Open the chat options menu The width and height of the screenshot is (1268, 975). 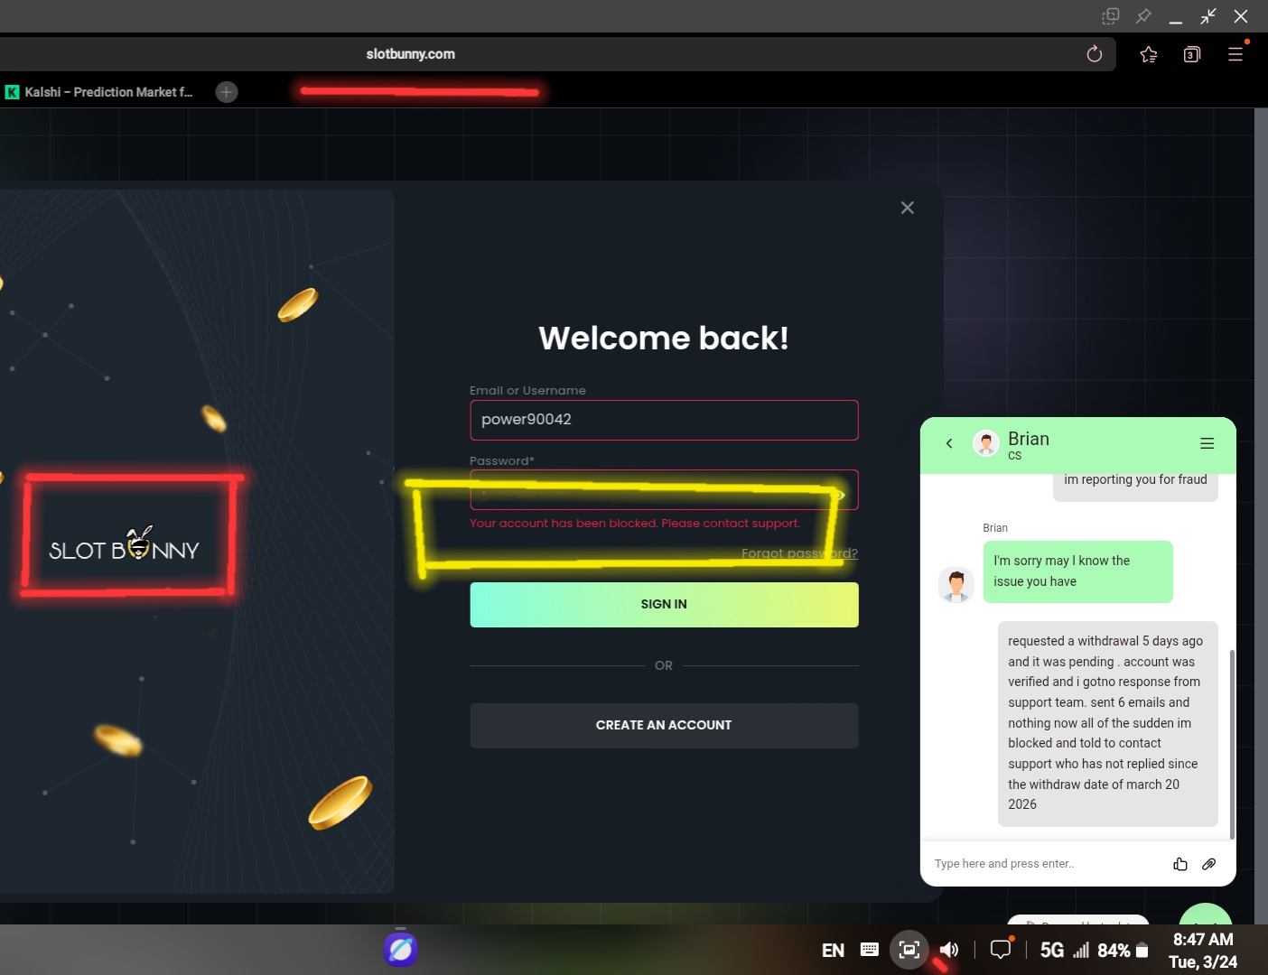click(1207, 443)
